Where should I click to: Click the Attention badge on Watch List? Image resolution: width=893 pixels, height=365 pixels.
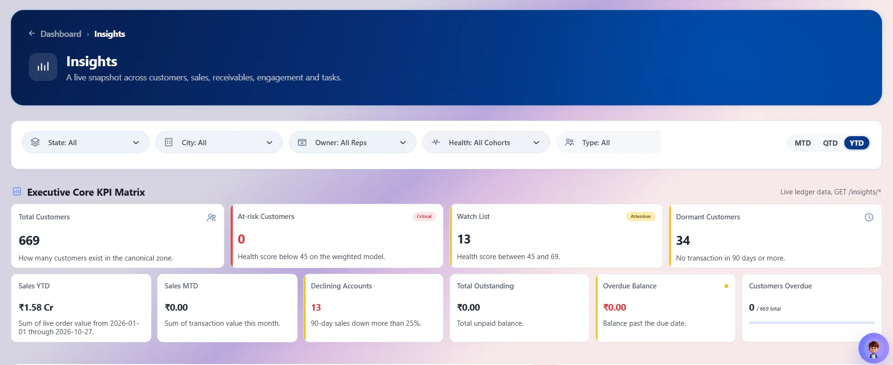pyautogui.click(x=641, y=217)
